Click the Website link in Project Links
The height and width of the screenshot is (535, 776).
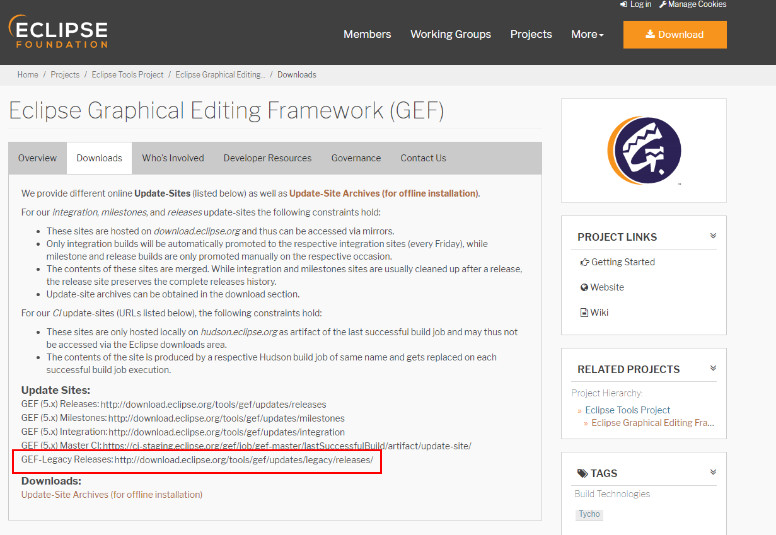click(x=607, y=287)
